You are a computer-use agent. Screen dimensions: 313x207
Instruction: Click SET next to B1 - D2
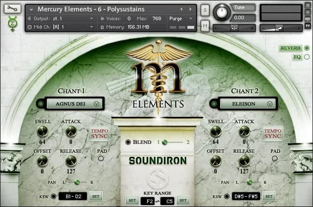(96, 197)
